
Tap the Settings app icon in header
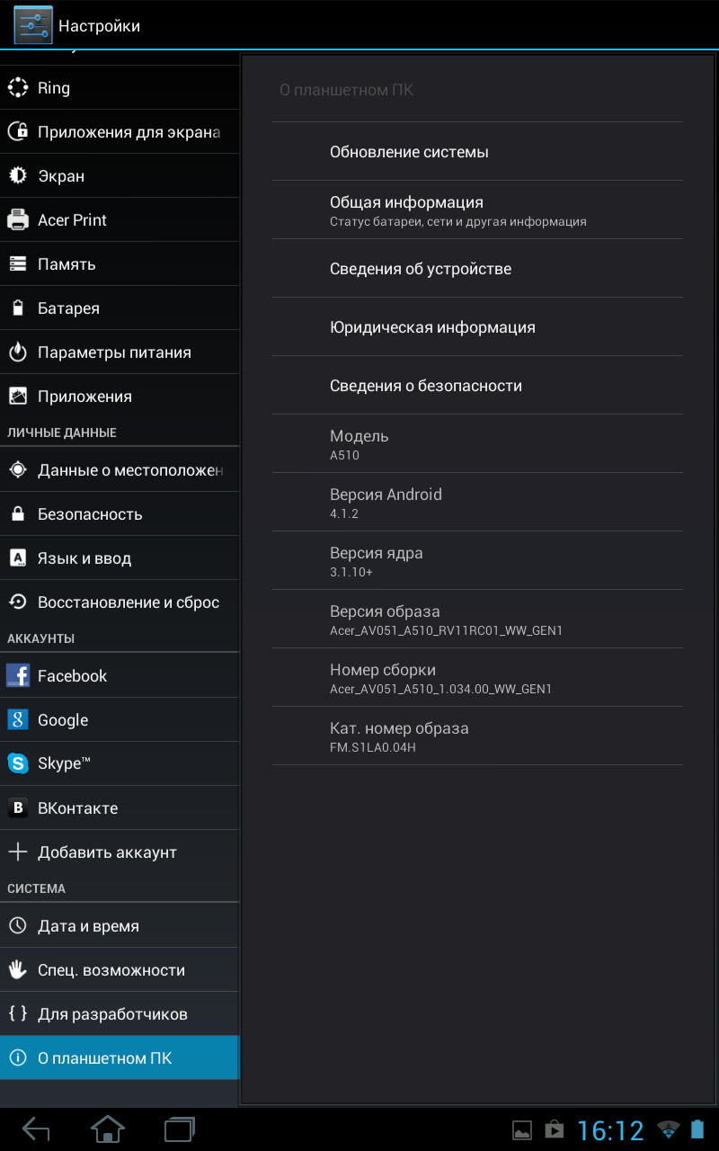point(32,25)
